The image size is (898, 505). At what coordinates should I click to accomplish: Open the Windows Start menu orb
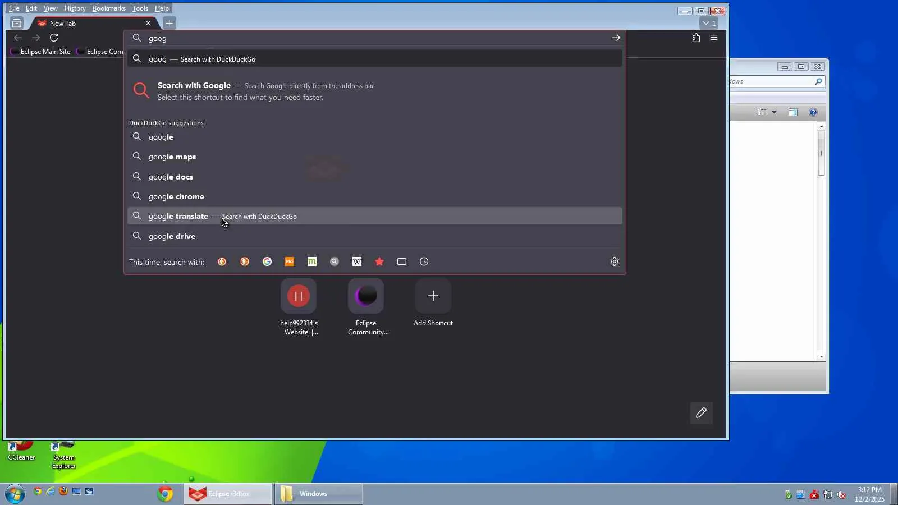click(x=15, y=494)
